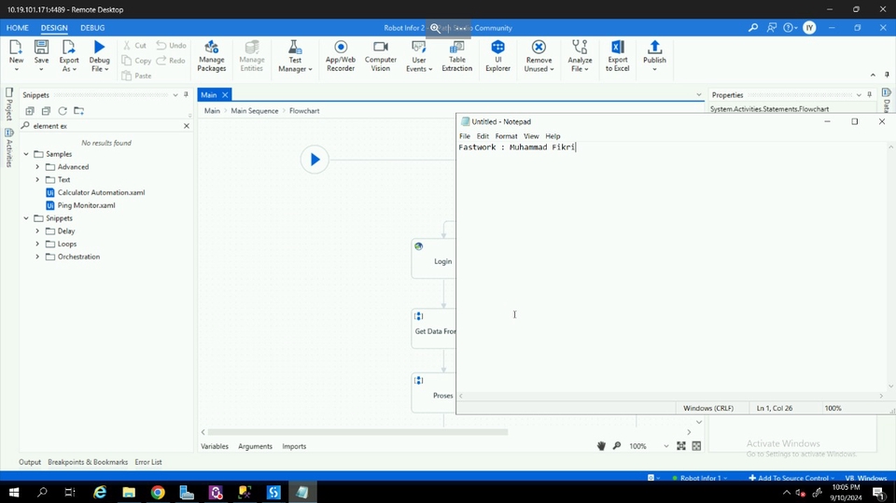Image resolution: width=896 pixels, height=503 pixels.
Task: Start Debug File from ribbon
Action: pos(99,55)
